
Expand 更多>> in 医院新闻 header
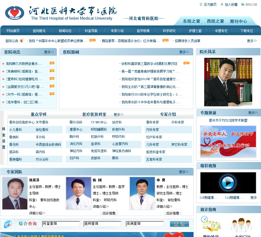click(x=184, y=52)
